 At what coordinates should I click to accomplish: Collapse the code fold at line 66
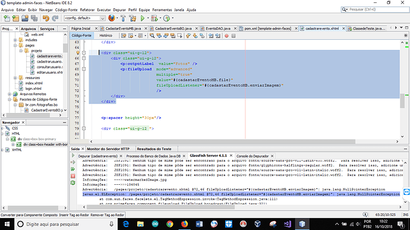pyautogui.click(x=84, y=58)
